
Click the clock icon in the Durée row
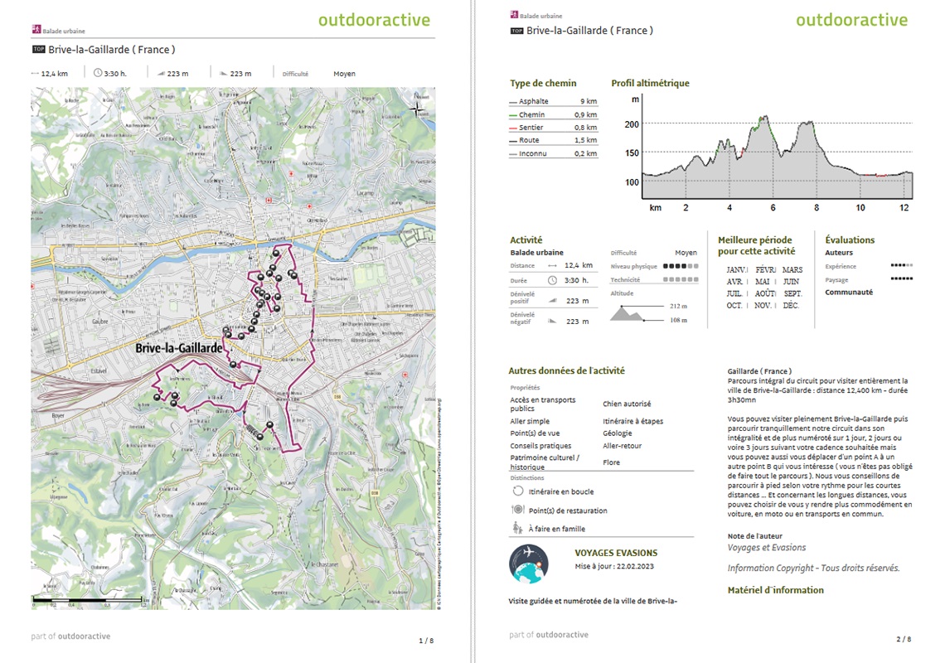point(552,280)
